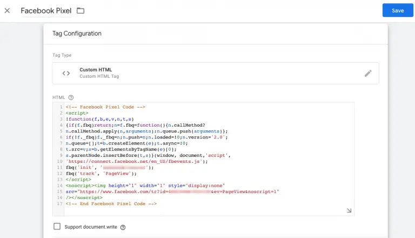Click the Tag Type label

[62, 55]
